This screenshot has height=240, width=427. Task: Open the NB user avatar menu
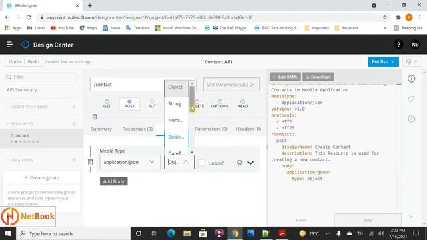coord(415,45)
